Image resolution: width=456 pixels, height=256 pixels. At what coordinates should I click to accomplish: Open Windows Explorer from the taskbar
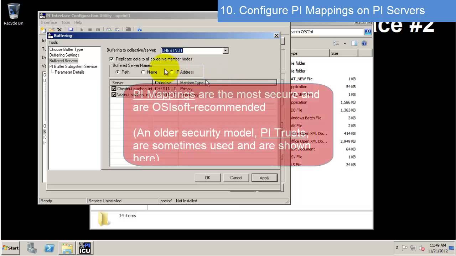point(67,248)
